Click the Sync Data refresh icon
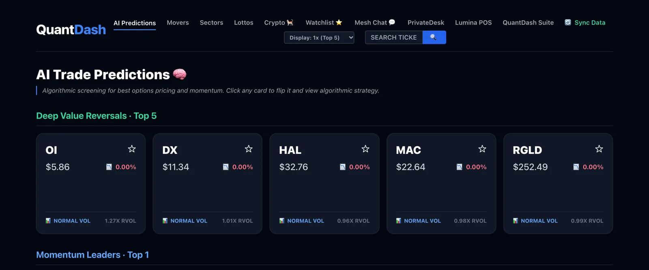Screen dimensions: 649x270 (568, 23)
